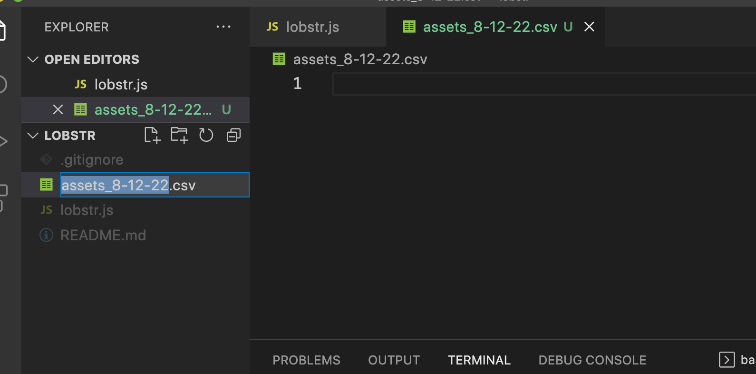Select README.md in the file tree
The width and height of the screenshot is (756, 374).
click(103, 235)
